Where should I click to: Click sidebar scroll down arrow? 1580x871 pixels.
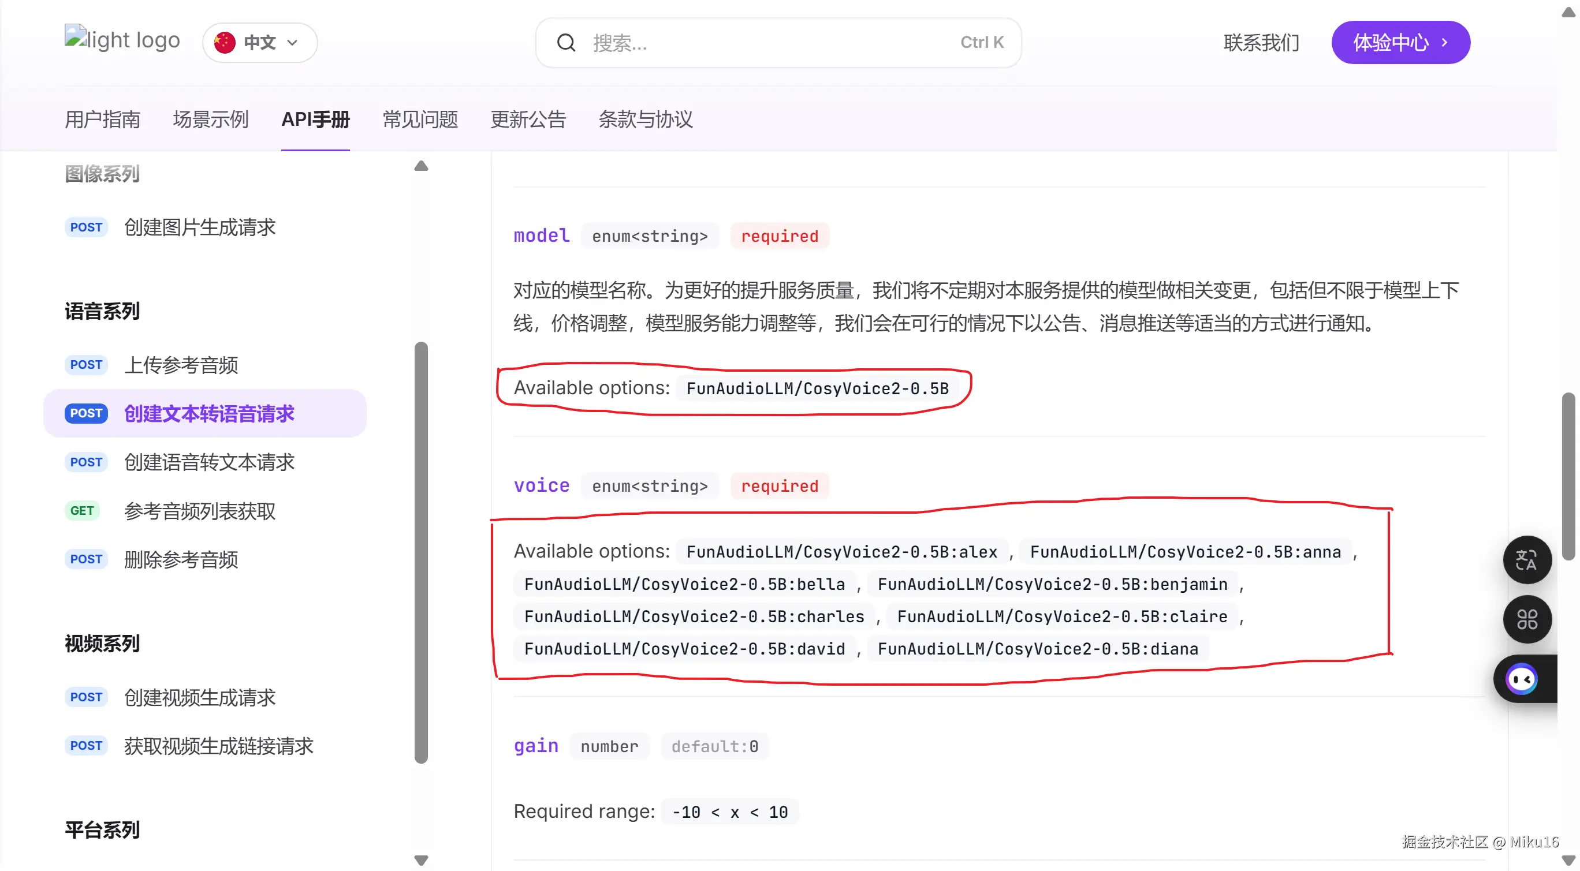click(421, 860)
